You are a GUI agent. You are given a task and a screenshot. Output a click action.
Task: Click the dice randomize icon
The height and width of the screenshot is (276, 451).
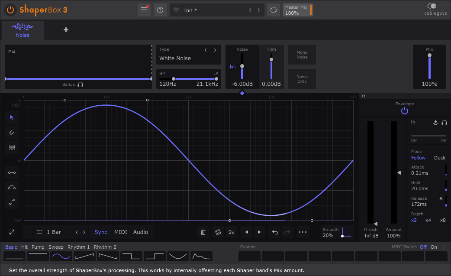tap(217, 232)
